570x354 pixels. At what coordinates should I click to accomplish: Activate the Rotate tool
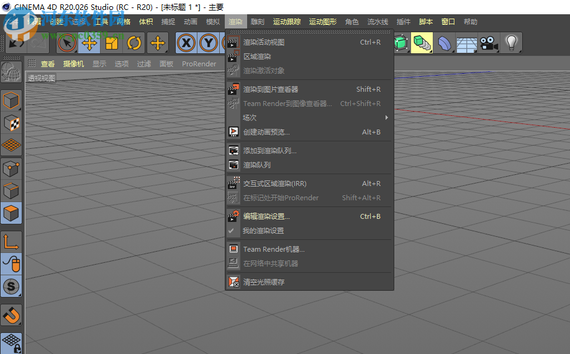(134, 43)
